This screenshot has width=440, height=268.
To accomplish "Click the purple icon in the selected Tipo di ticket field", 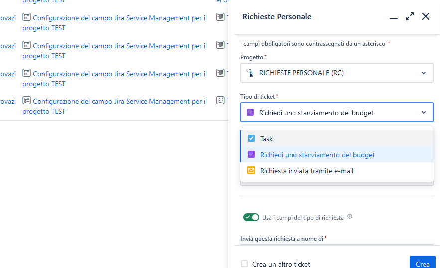I will (251, 113).
